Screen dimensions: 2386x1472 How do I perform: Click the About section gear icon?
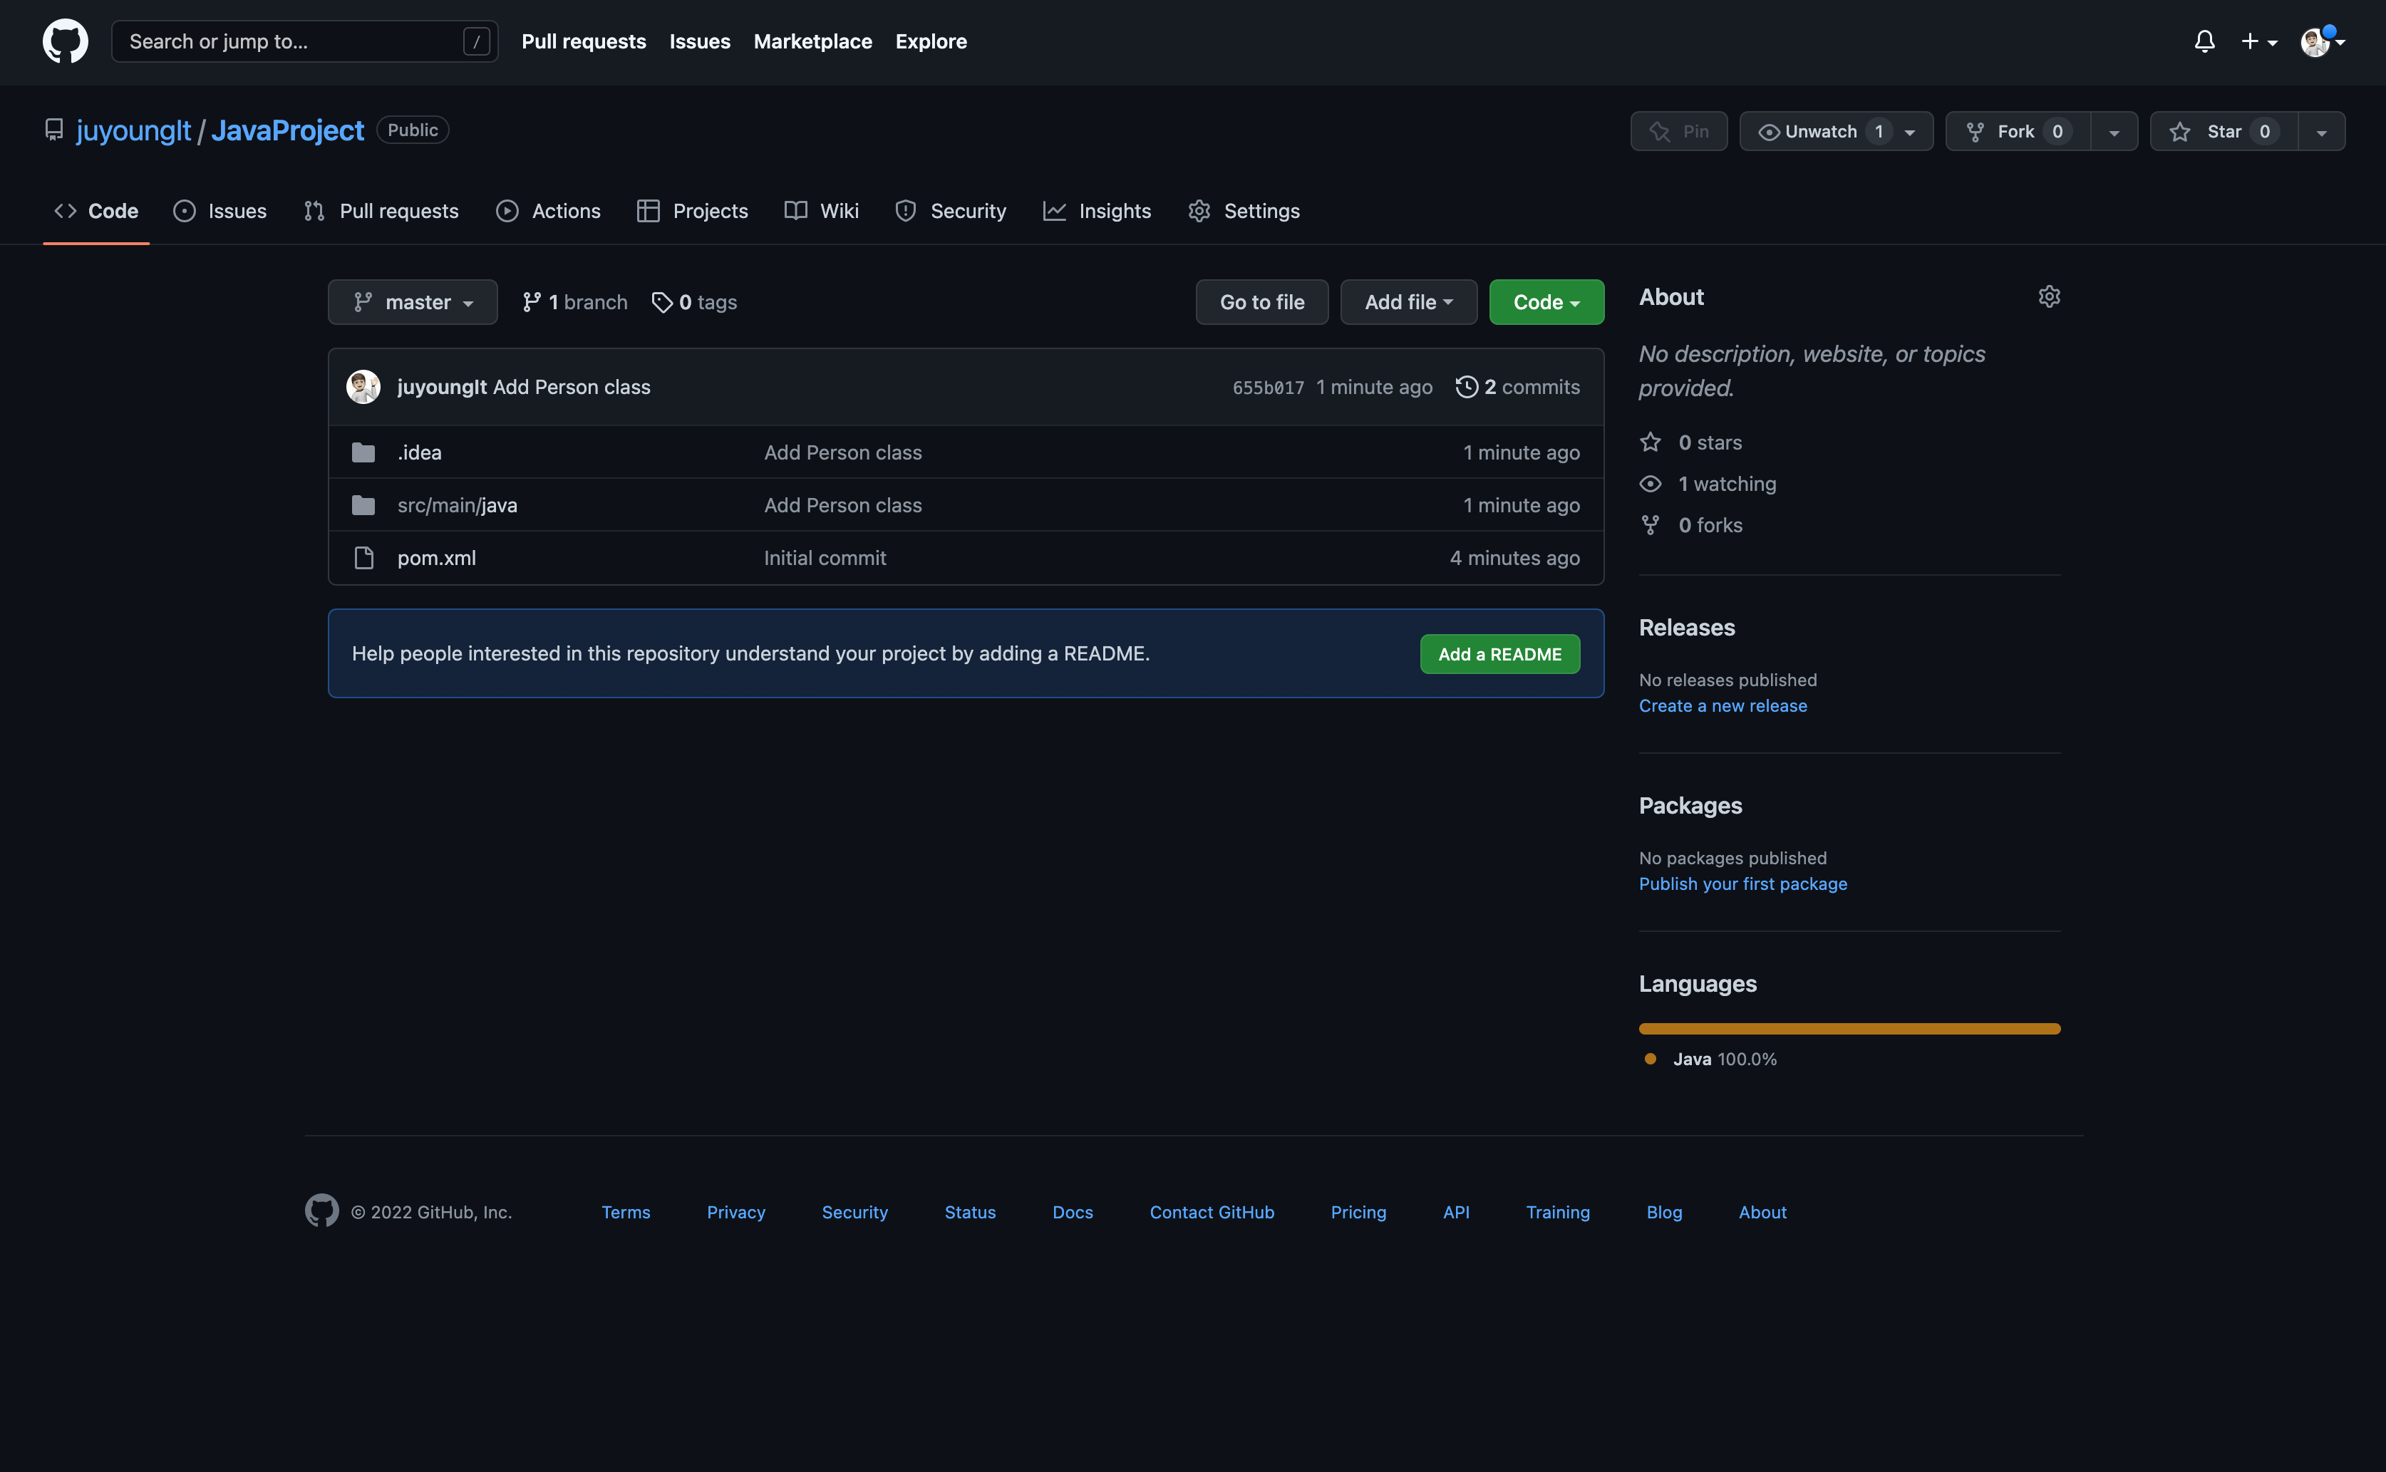click(x=2048, y=297)
